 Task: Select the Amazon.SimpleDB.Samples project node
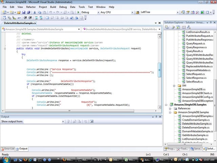190,105
